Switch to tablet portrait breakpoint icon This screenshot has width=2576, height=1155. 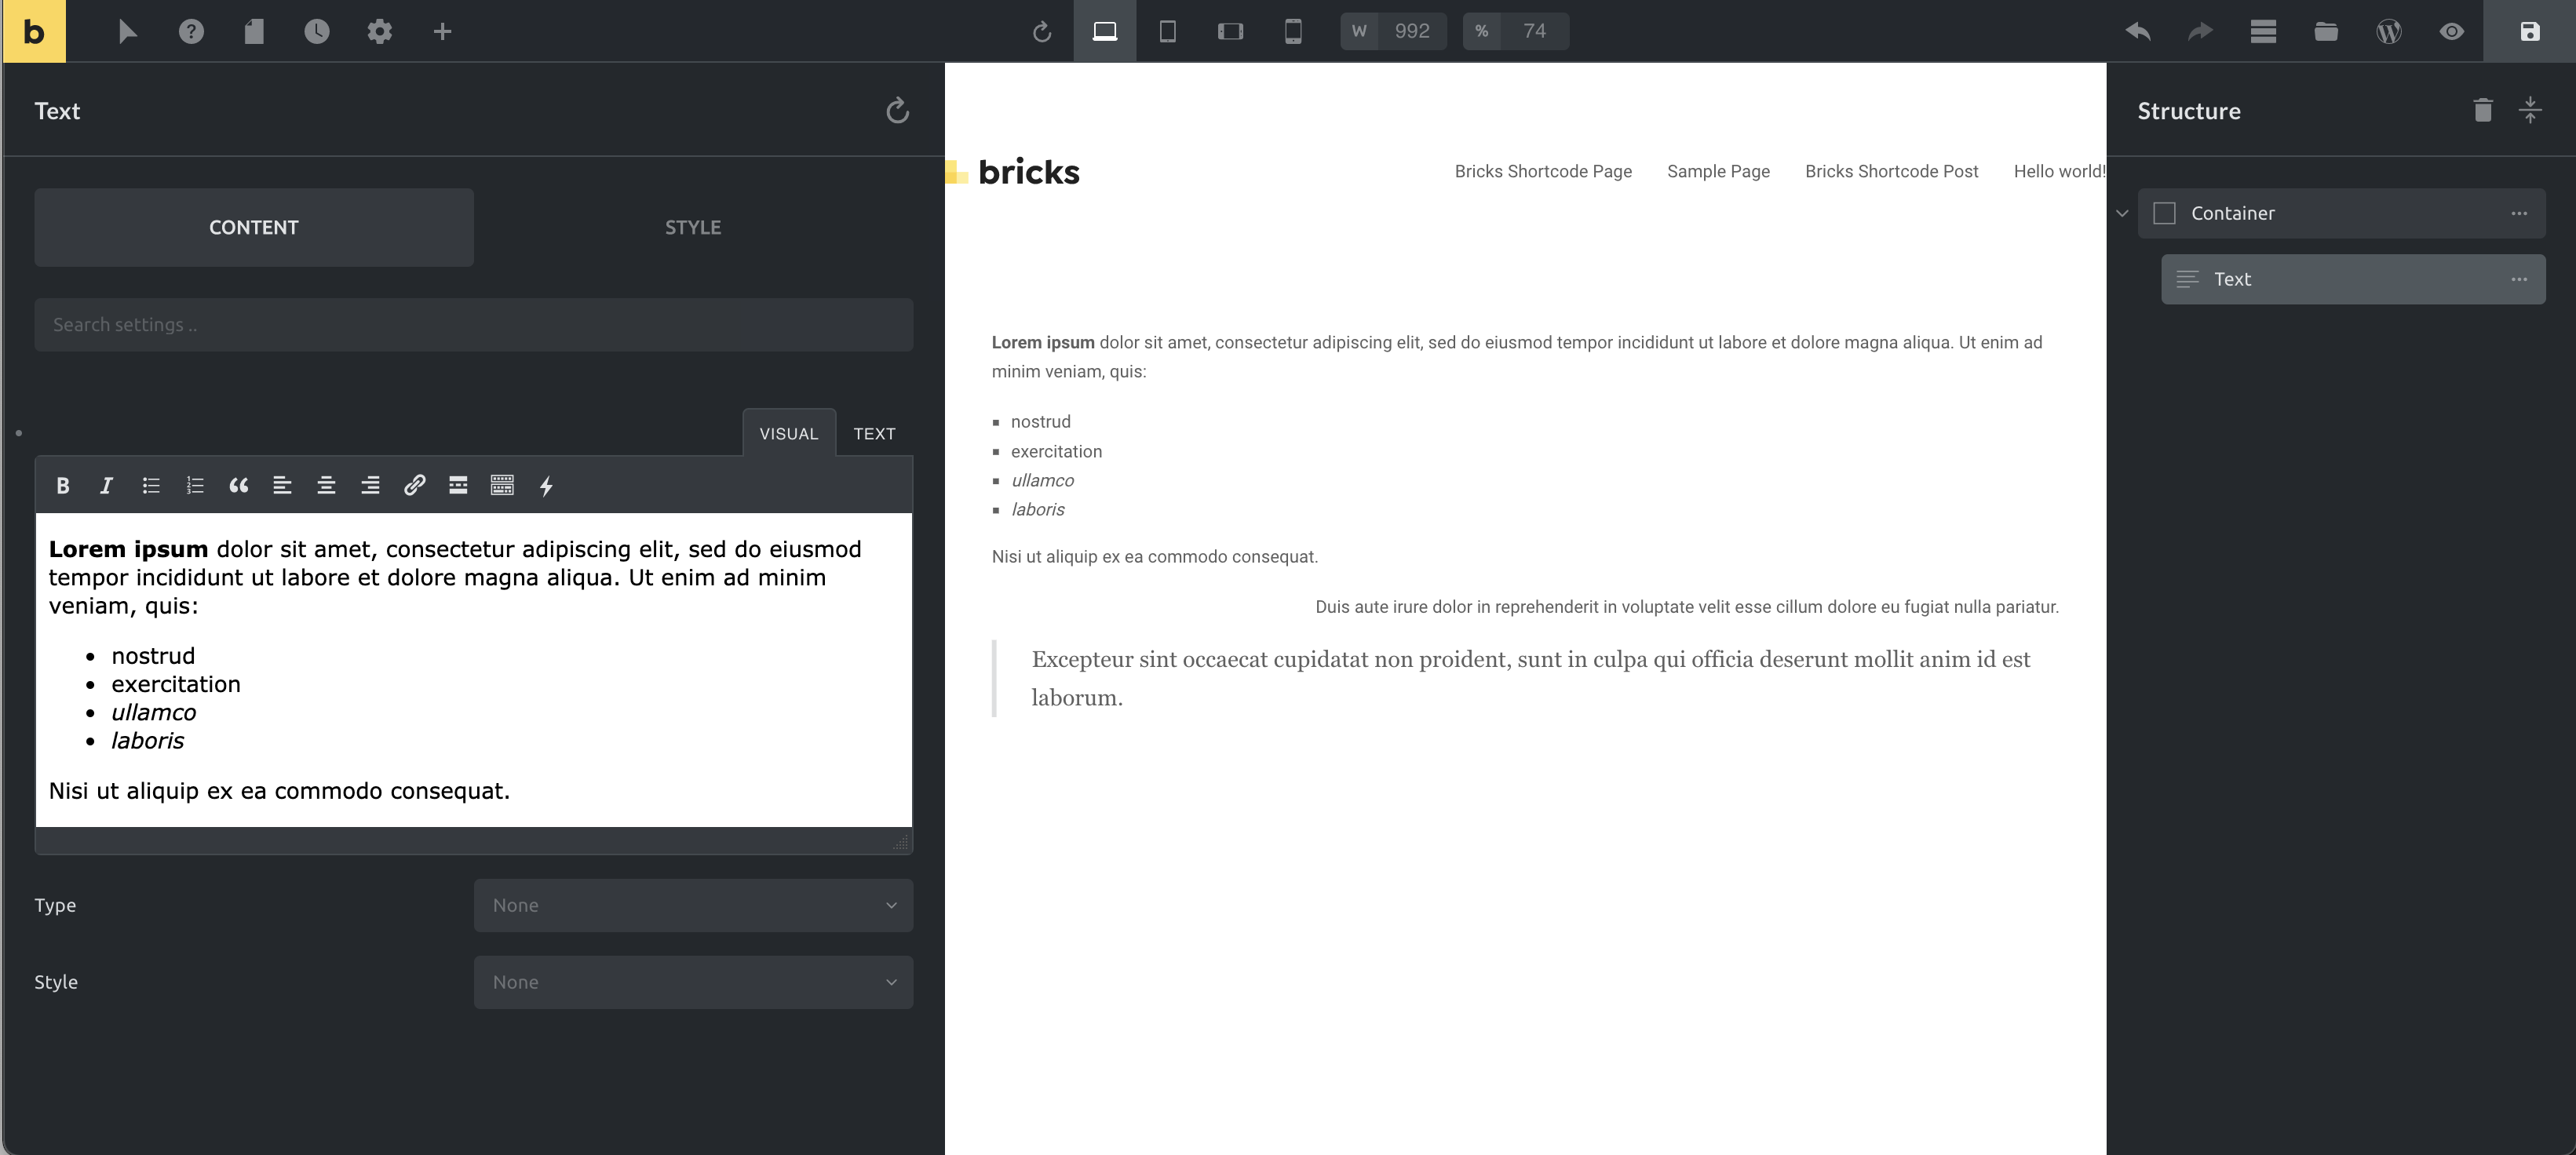(1167, 31)
